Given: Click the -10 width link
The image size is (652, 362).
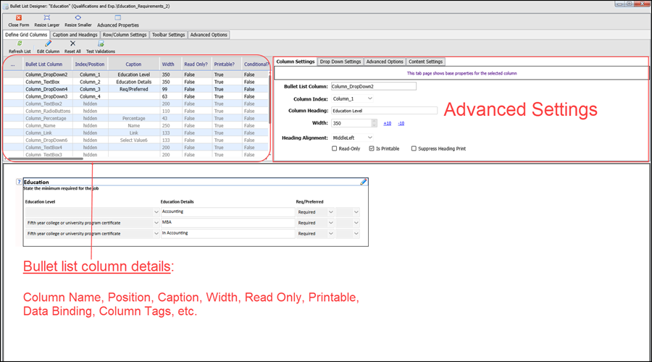Looking at the screenshot, I should click(401, 123).
